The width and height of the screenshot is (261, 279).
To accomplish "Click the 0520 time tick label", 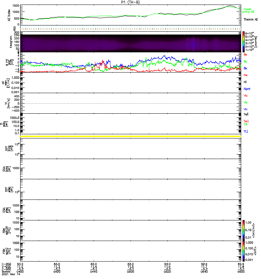I will coord(167,272).
